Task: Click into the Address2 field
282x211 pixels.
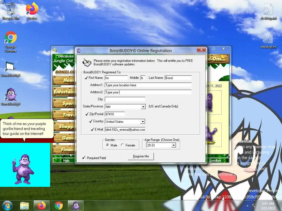Action: pos(148,92)
